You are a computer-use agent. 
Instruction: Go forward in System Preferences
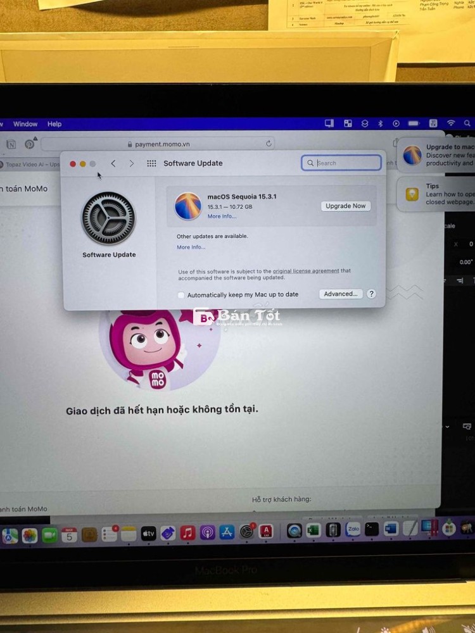(131, 163)
